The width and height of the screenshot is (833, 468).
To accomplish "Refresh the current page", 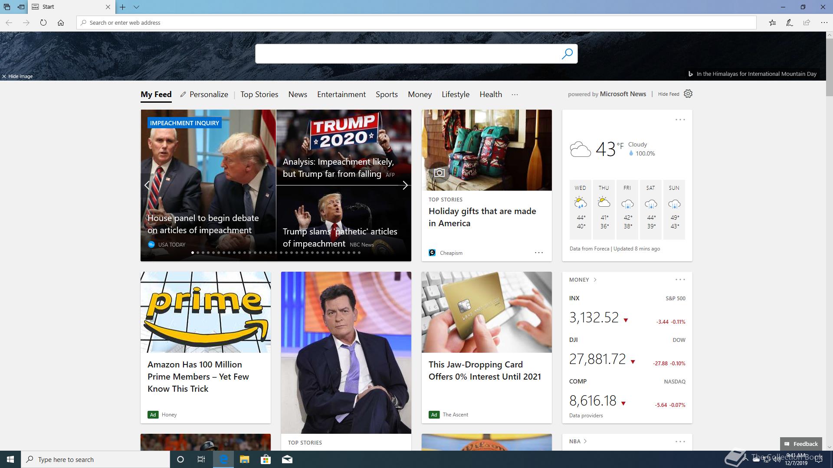I will click(43, 23).
